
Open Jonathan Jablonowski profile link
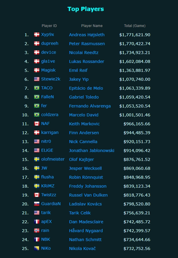point(92,151)
